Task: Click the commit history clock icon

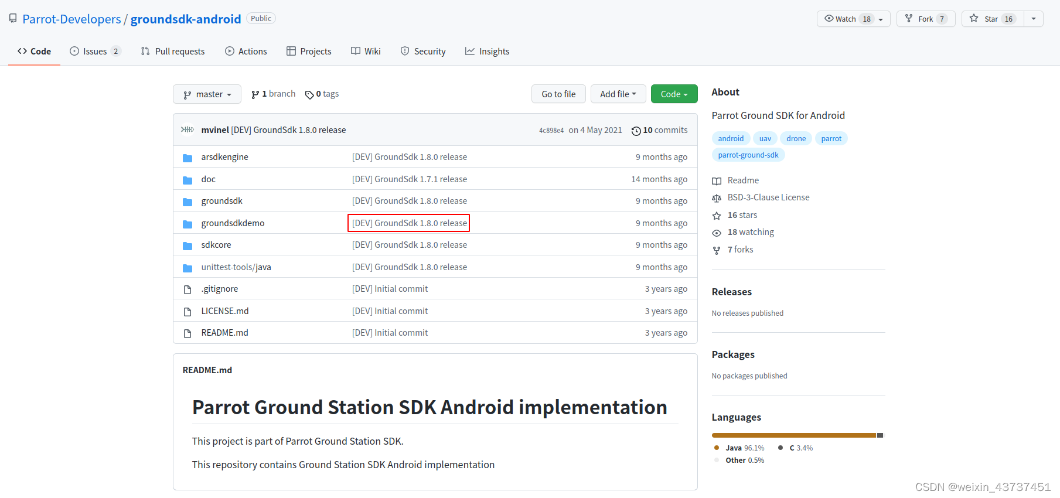Action: (636, 131)
